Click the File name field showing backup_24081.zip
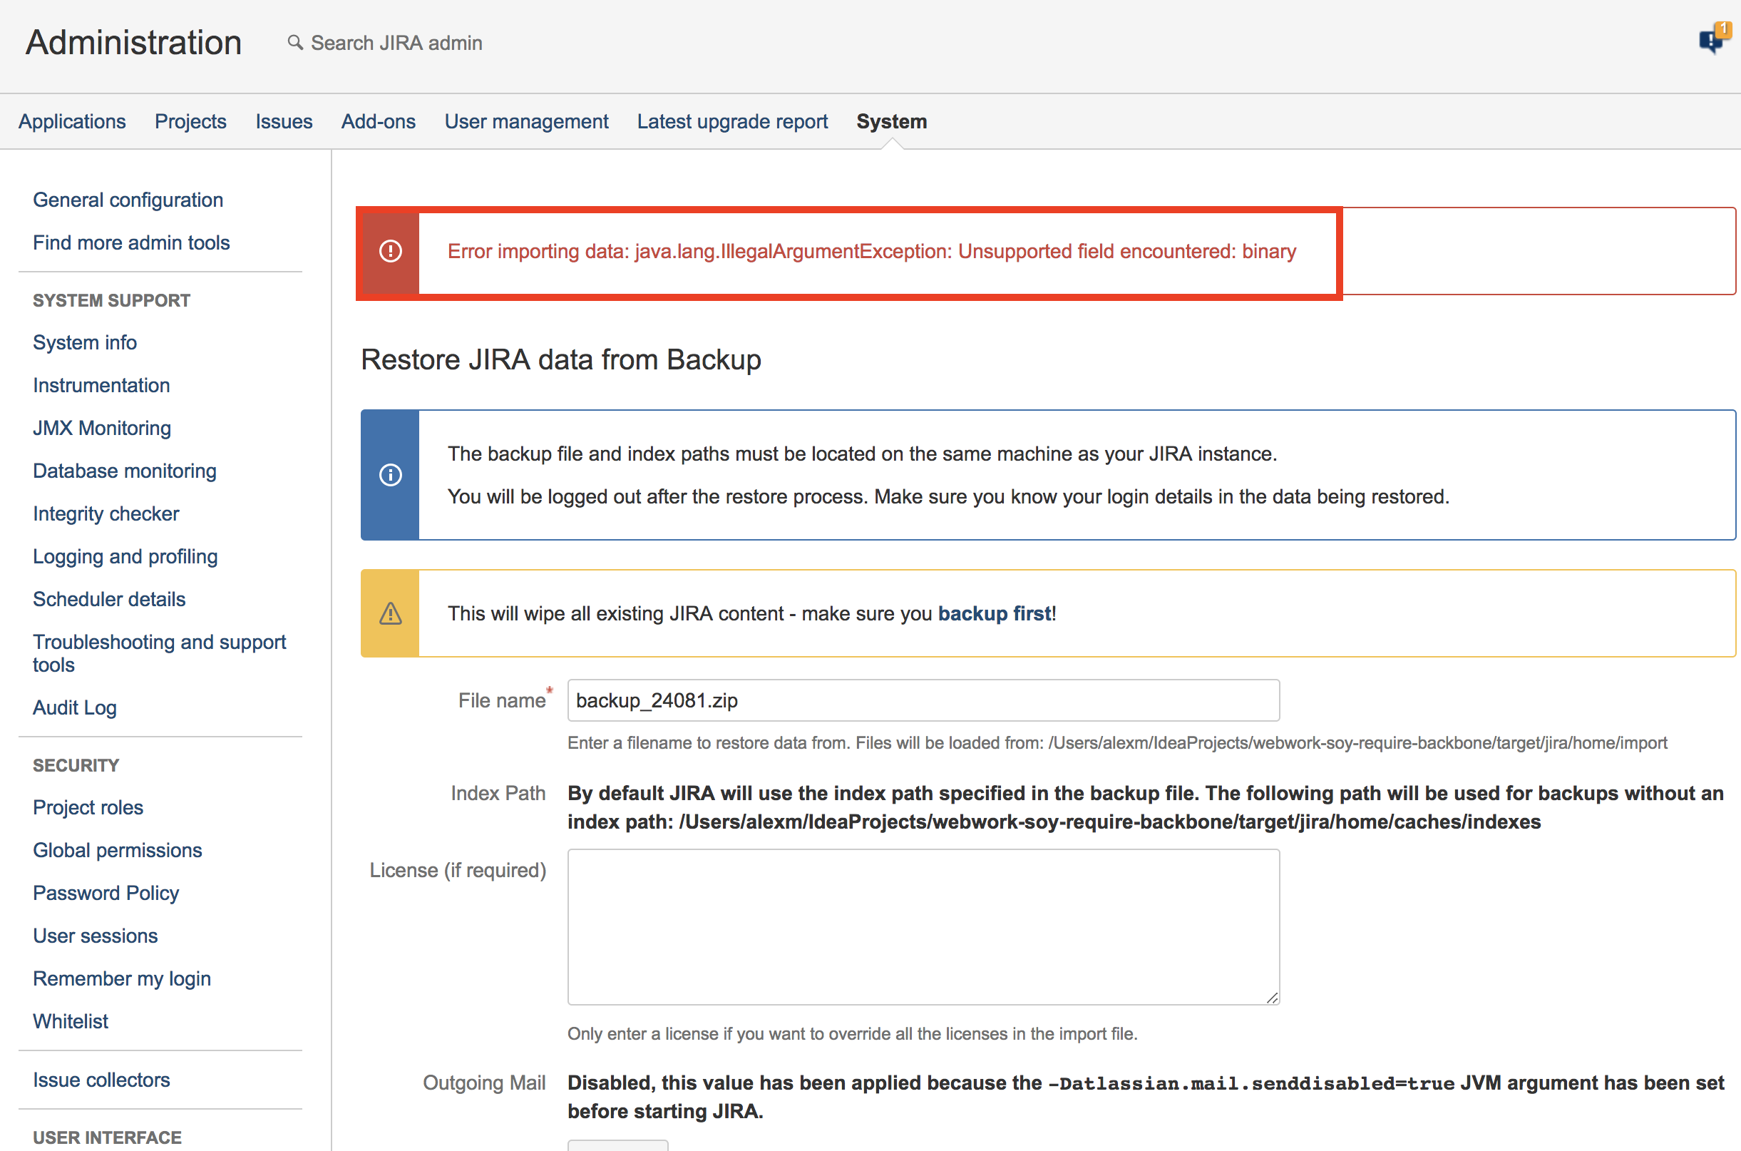Image resolution: width=1741 pixels, height=1151 pixels. pos(923,700)
